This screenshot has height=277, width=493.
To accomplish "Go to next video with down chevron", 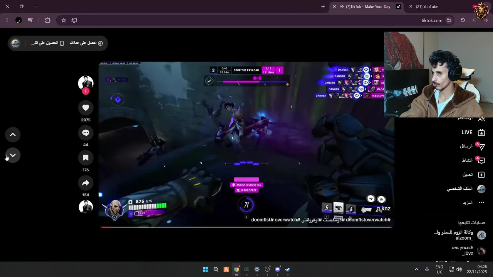I will (13, 155).
